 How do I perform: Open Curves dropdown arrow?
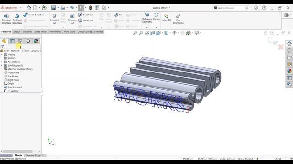(157, 27)
